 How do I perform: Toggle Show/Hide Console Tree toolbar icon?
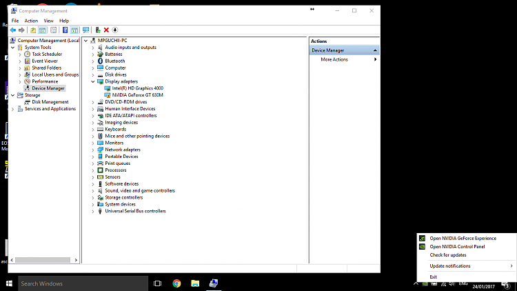[x=43, y=30]
